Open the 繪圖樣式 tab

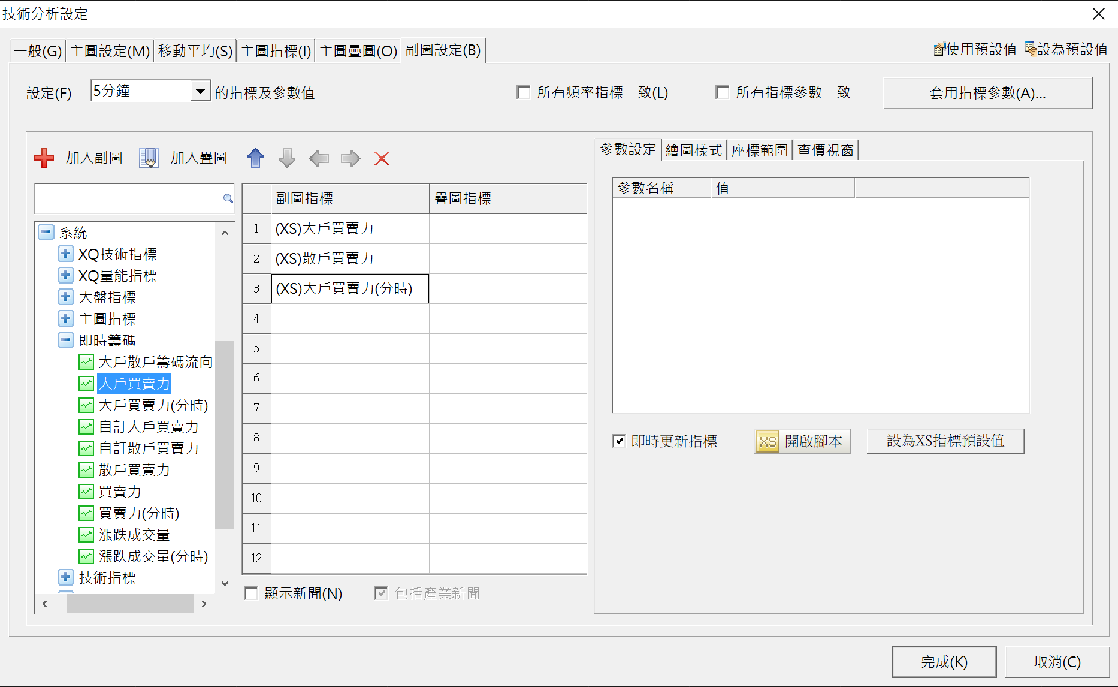[x=694, y=150]
